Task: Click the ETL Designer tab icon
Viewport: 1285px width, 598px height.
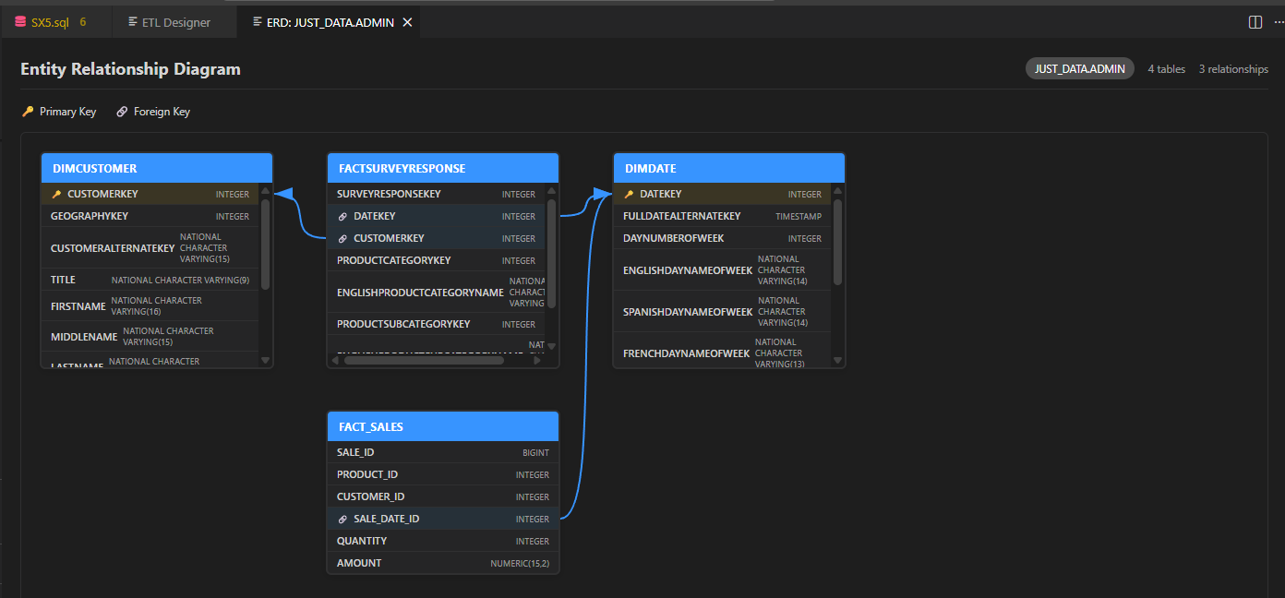Action: (133, 22)
